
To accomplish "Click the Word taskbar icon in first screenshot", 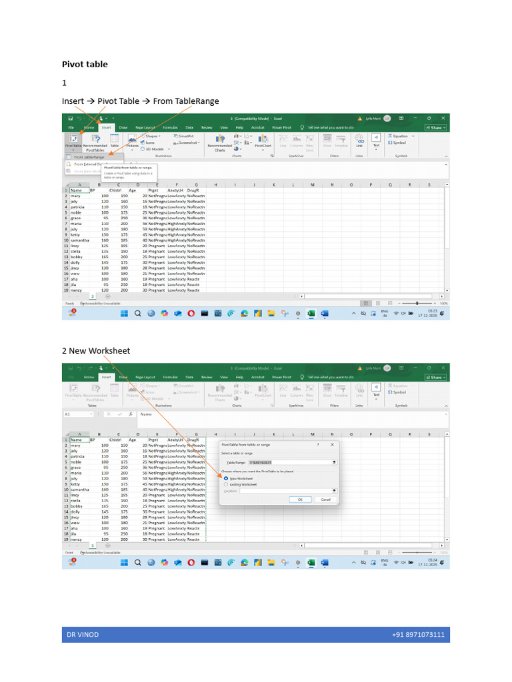I will click(x=325, y=313).
